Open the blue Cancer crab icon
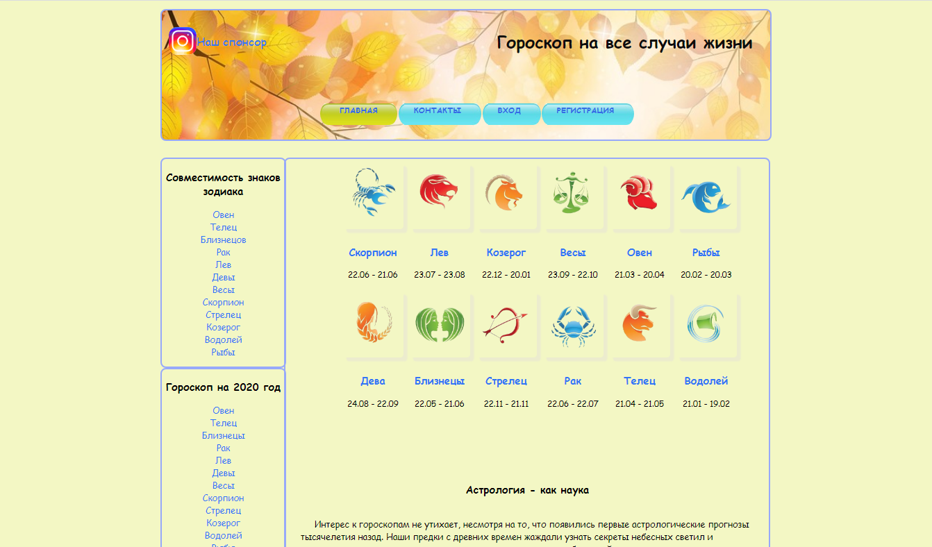The width and height of the screenshot is (932, 547). [x=573, y=326]
